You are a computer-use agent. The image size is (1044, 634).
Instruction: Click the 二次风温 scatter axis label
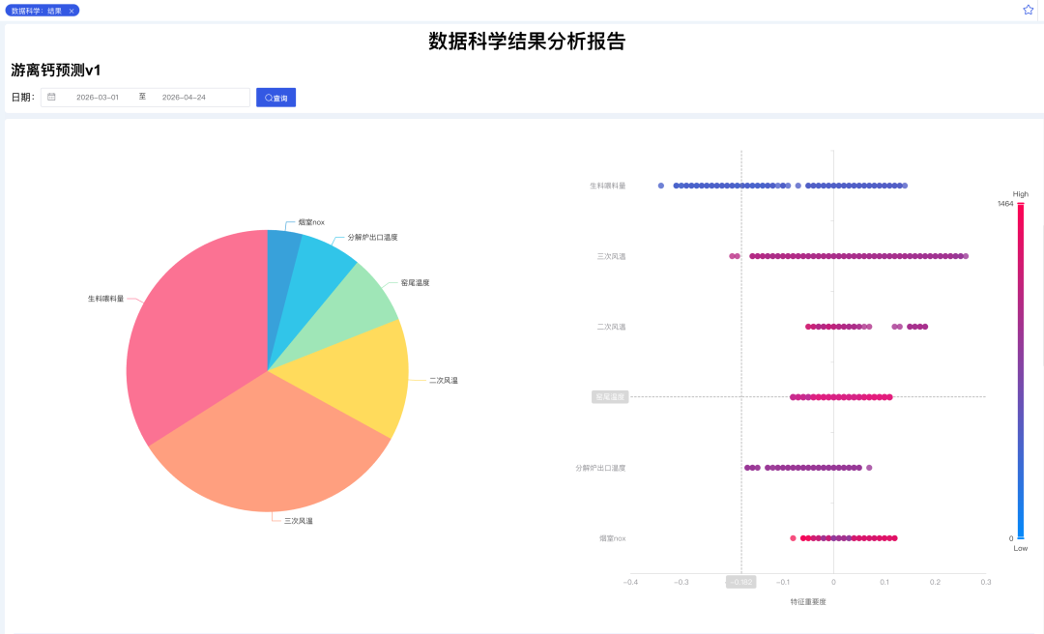click(x=611, y=327)
